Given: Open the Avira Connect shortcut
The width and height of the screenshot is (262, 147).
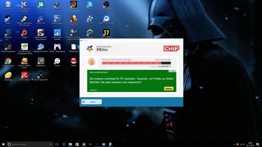Looking at the screenshot, I should click(25, 76).
